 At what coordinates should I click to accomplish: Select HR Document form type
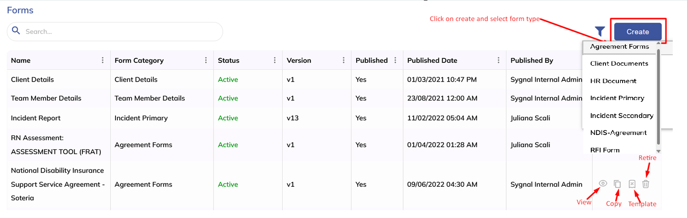pyautogui.click(x=613, y=81)
